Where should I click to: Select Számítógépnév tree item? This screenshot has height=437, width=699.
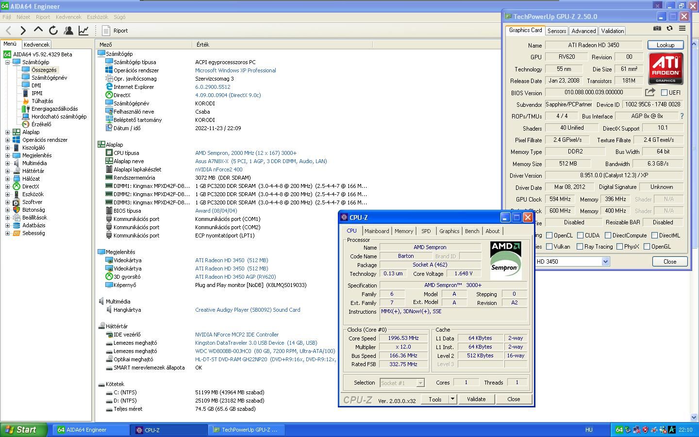[49, 78]
